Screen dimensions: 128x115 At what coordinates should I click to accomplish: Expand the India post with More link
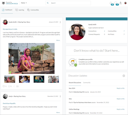(58, 40)
